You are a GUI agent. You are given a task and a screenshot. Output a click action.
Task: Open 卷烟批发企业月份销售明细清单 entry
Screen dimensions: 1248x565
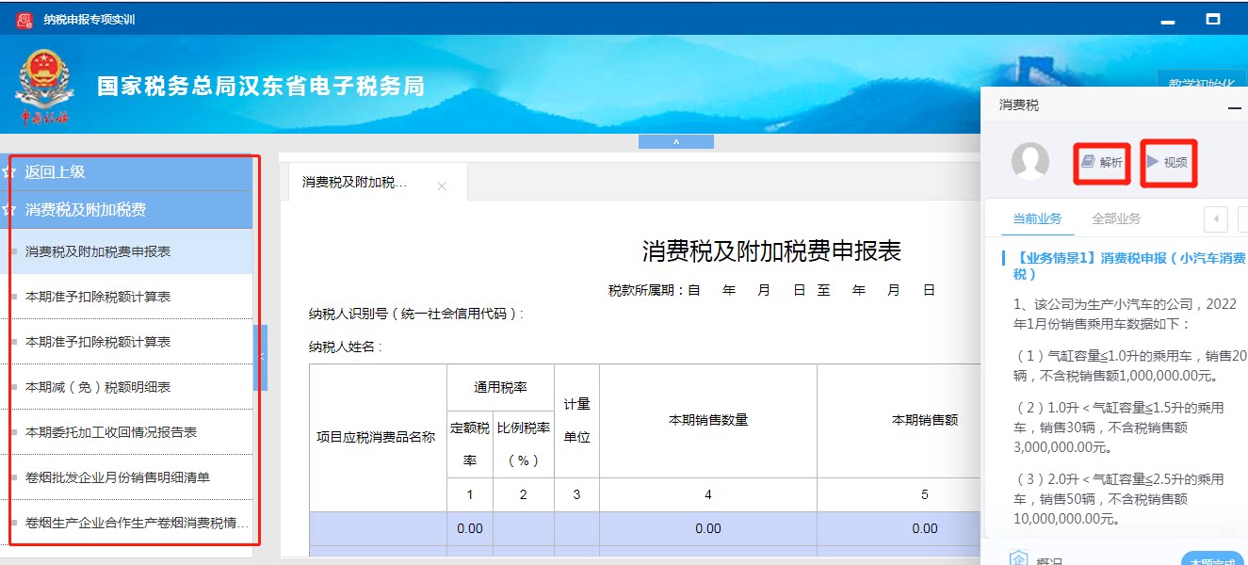126,477
